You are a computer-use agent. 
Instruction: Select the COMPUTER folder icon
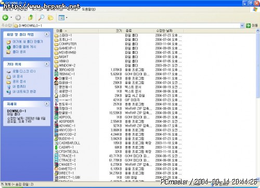click(56, 44)
